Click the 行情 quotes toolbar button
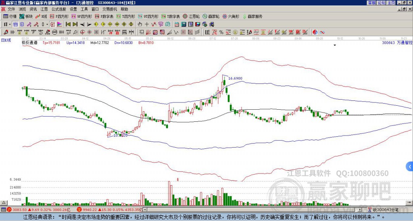 click(x=10, y=16)
